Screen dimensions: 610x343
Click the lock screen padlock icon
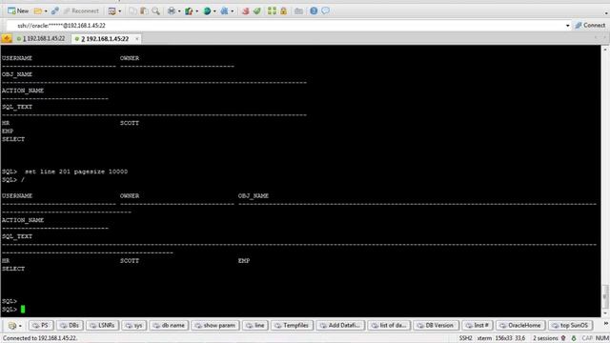tap(284, 10)
